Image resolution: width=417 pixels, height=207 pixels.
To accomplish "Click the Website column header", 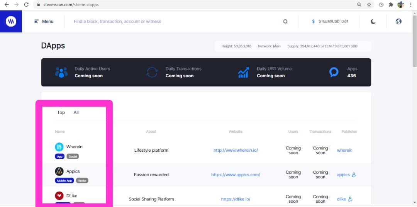I will 236,131.
